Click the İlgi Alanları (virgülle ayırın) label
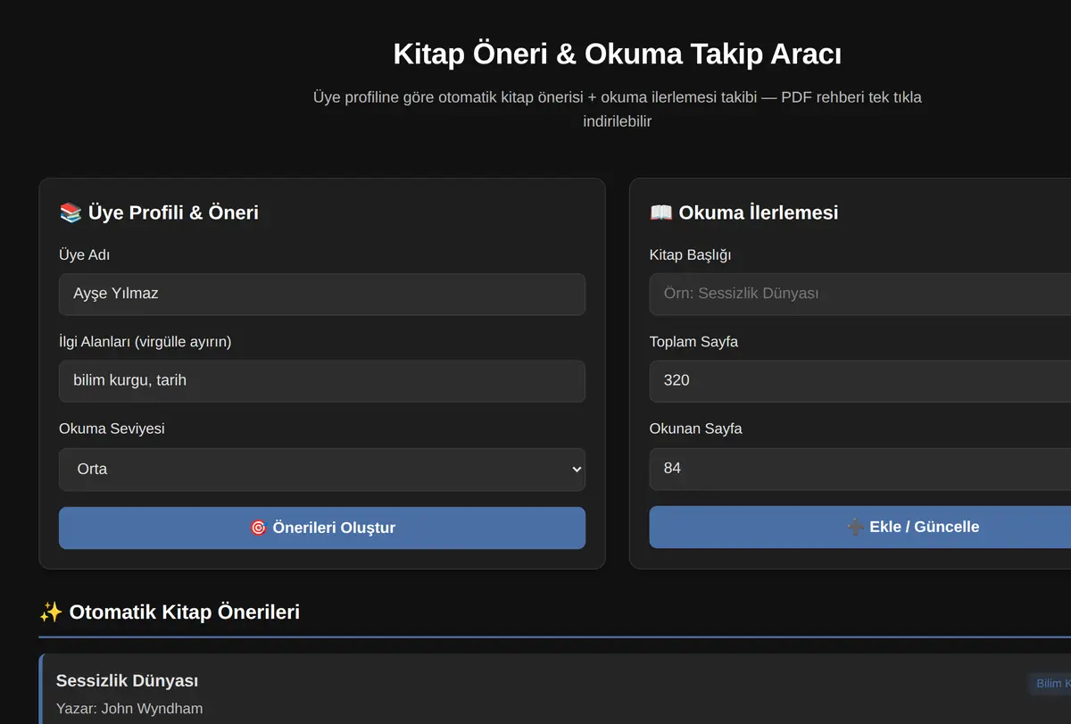The width and height of the screenshot is (1071, 724). [145, 342]
